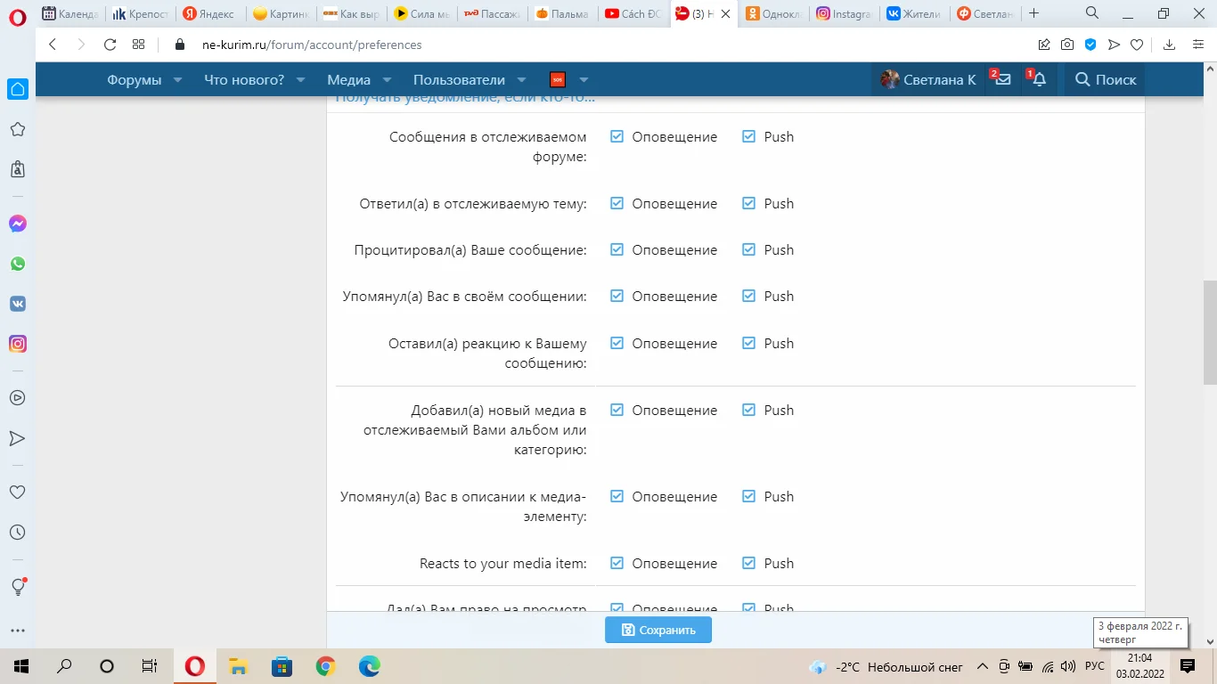Image resolution: width=1217 pixels, height=684 pixels.
Task: Open WhatsApp in the Opera sidebar
Action: (18, 264)
